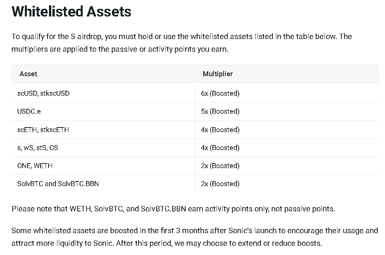Click the "Asset" column header
385x255 pixels.
28,74
